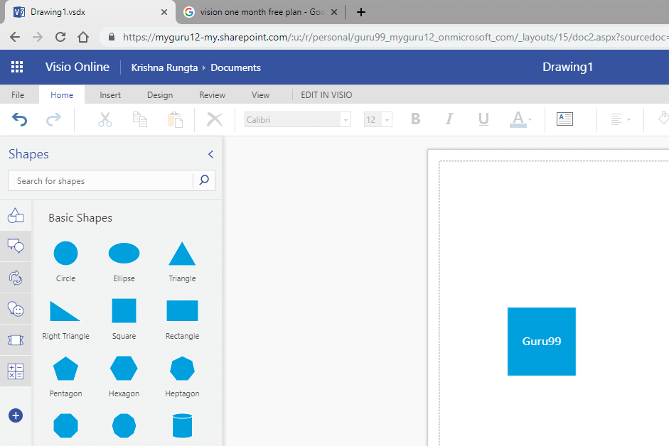Image resolution: width=669 pixels, height=446 pixels.
Task: Switch to the Insert tab
Action: tap(110, 95)
